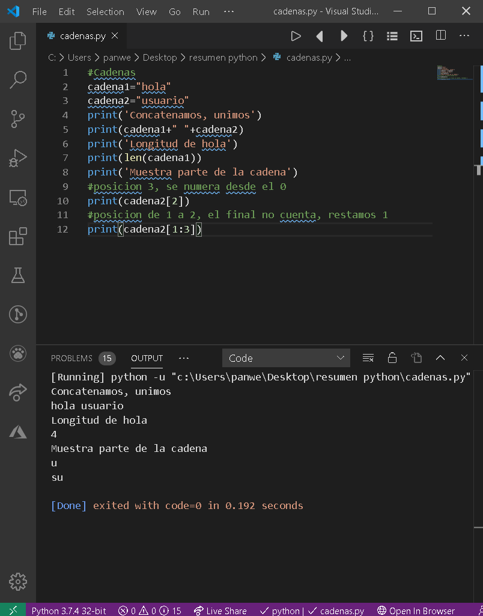Open the Manage settings gear
This screenshot has width=483, height=616.
[x=17, y=581]
